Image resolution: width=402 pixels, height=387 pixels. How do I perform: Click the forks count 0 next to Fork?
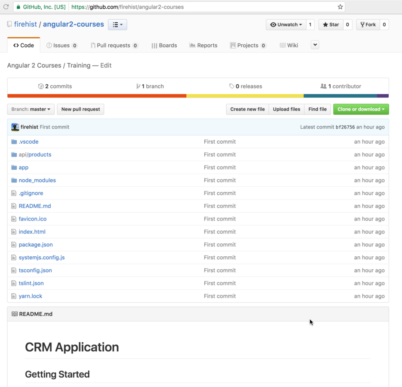pyautogui.click(x=384, y=25)
